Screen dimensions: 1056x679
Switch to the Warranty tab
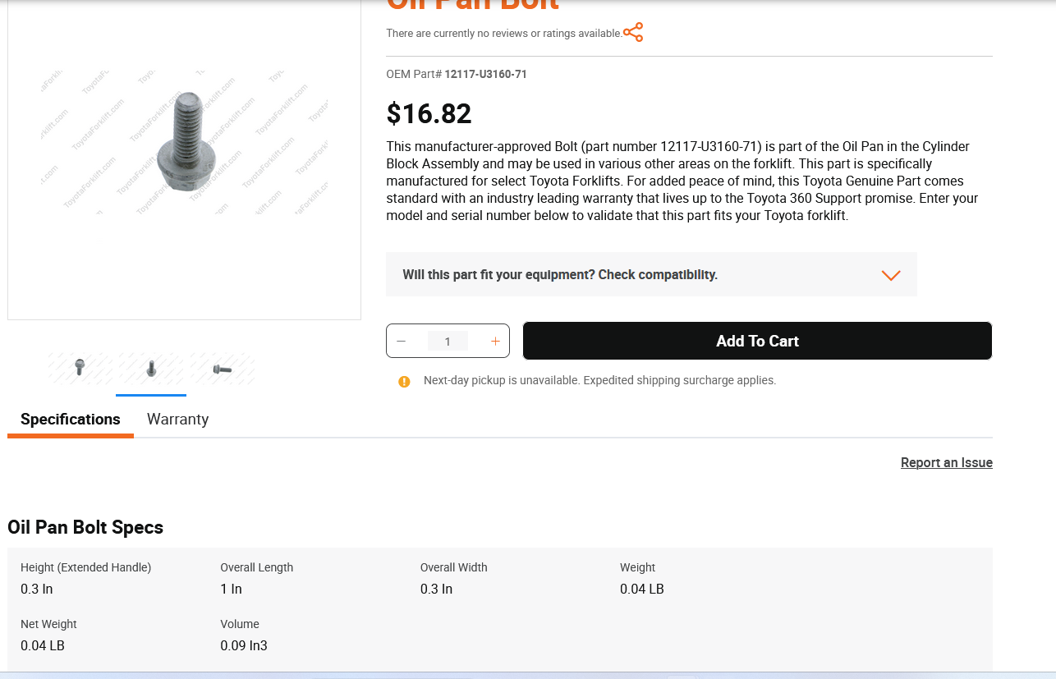tap(177, 420)
